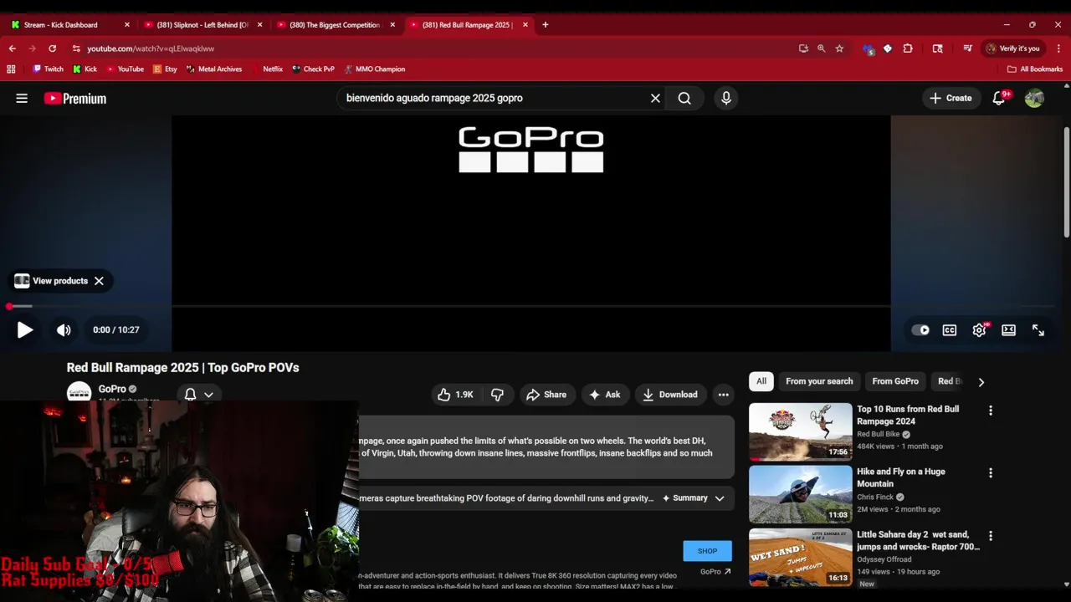This screenshot has height=602, width=1071.
Task: Mute the video volume
Action: pyautogui.click(x=64, y=329)
